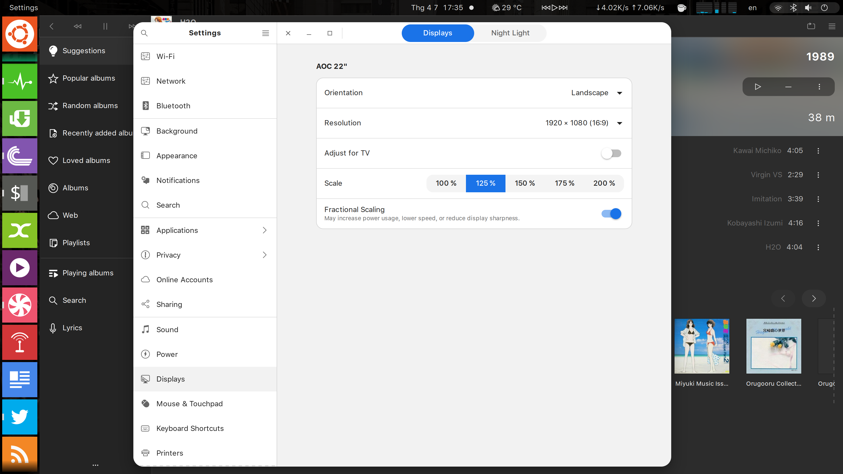This screenshot has width=843, height=474.
Task: Open the volume icon in top bar
Action: pyautogui.click(x=808, y=8)
